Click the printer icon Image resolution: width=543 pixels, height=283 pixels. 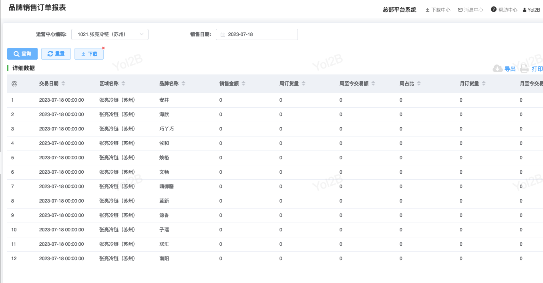pyautogui.click(x=524, y=69)
